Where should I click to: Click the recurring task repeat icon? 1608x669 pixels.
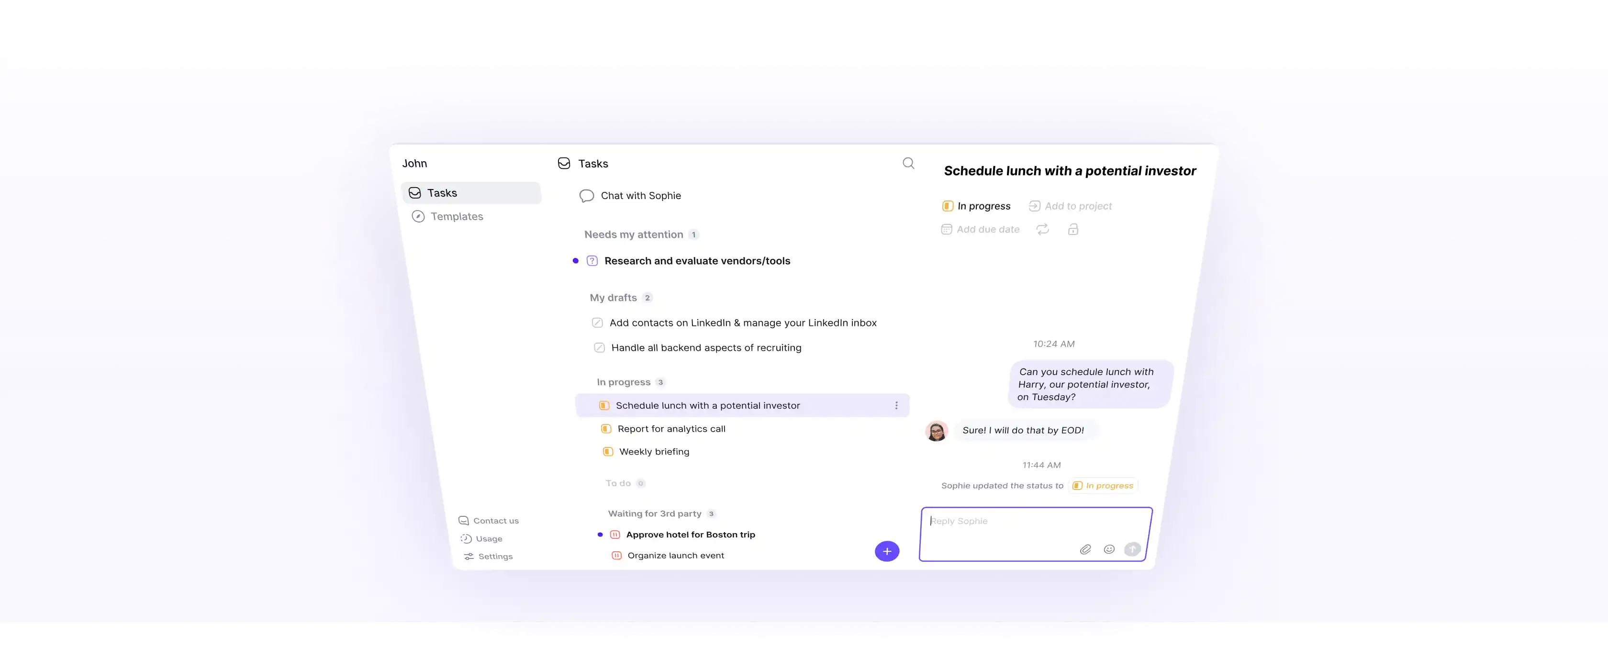(1042, 230)
